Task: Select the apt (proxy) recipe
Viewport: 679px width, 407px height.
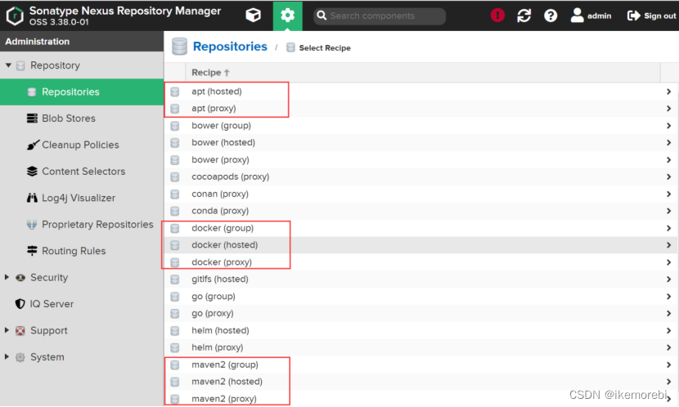Action: click(420, 109)
